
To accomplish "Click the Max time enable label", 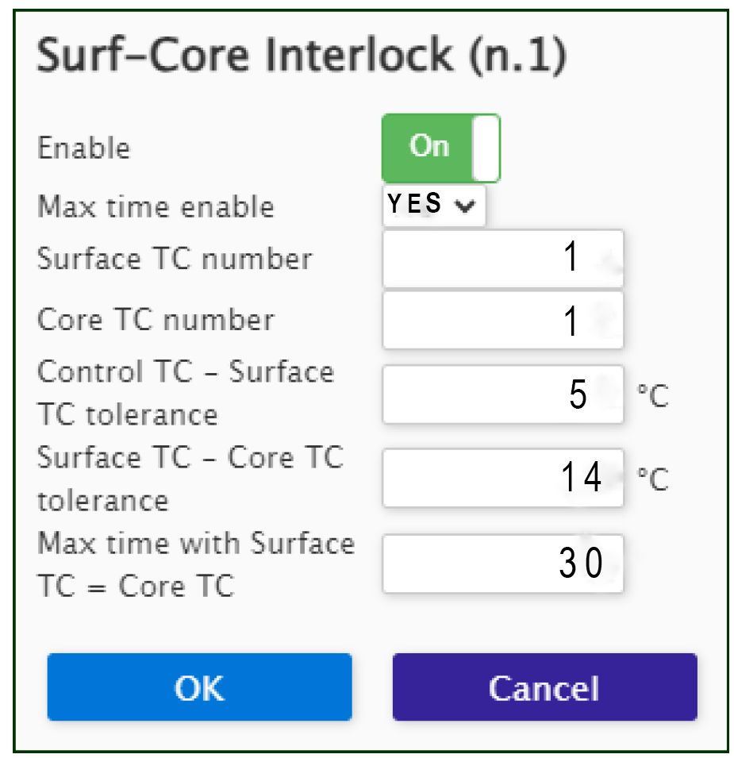I will tap(156, 207).
